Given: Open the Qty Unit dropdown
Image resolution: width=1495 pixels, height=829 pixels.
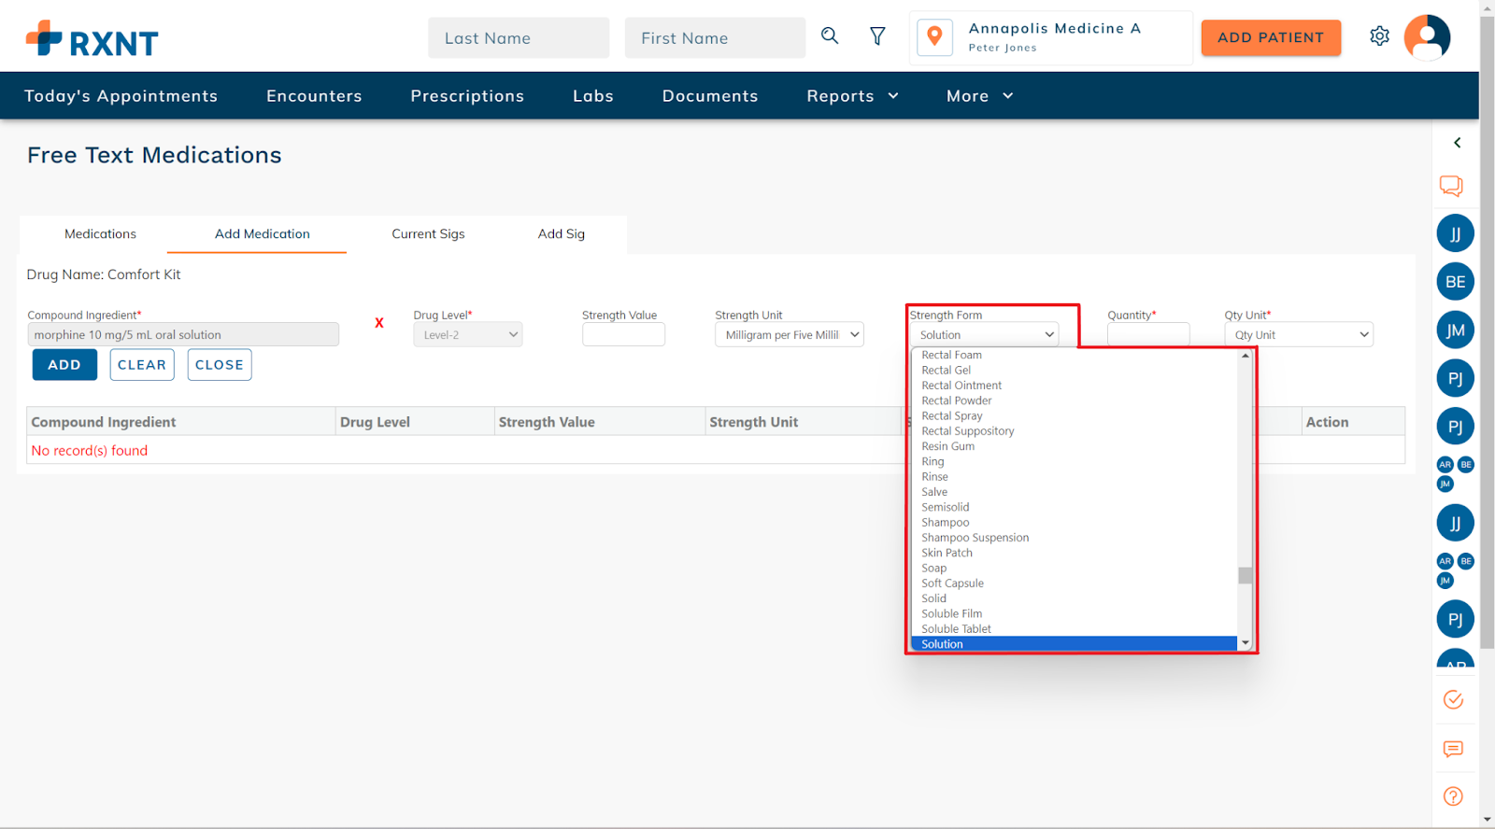Looking at the screenshot, I should [x=1299, y=335].
